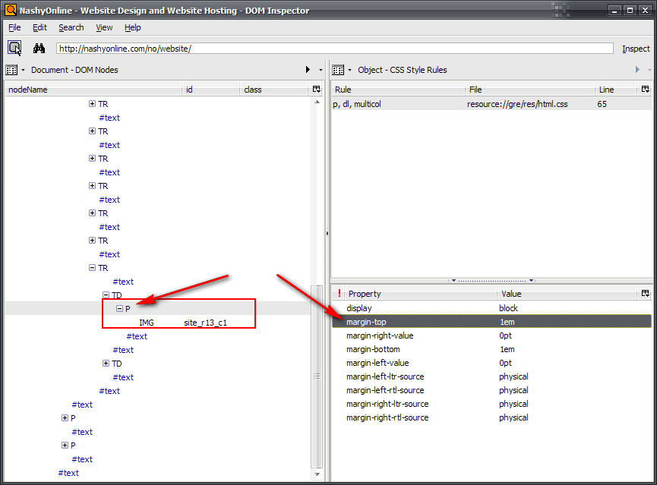This screenshot has width=657, height=485.
Task: Click the column picker icon beside the class header
Action: pyautogui.click(x=317, y=90)
